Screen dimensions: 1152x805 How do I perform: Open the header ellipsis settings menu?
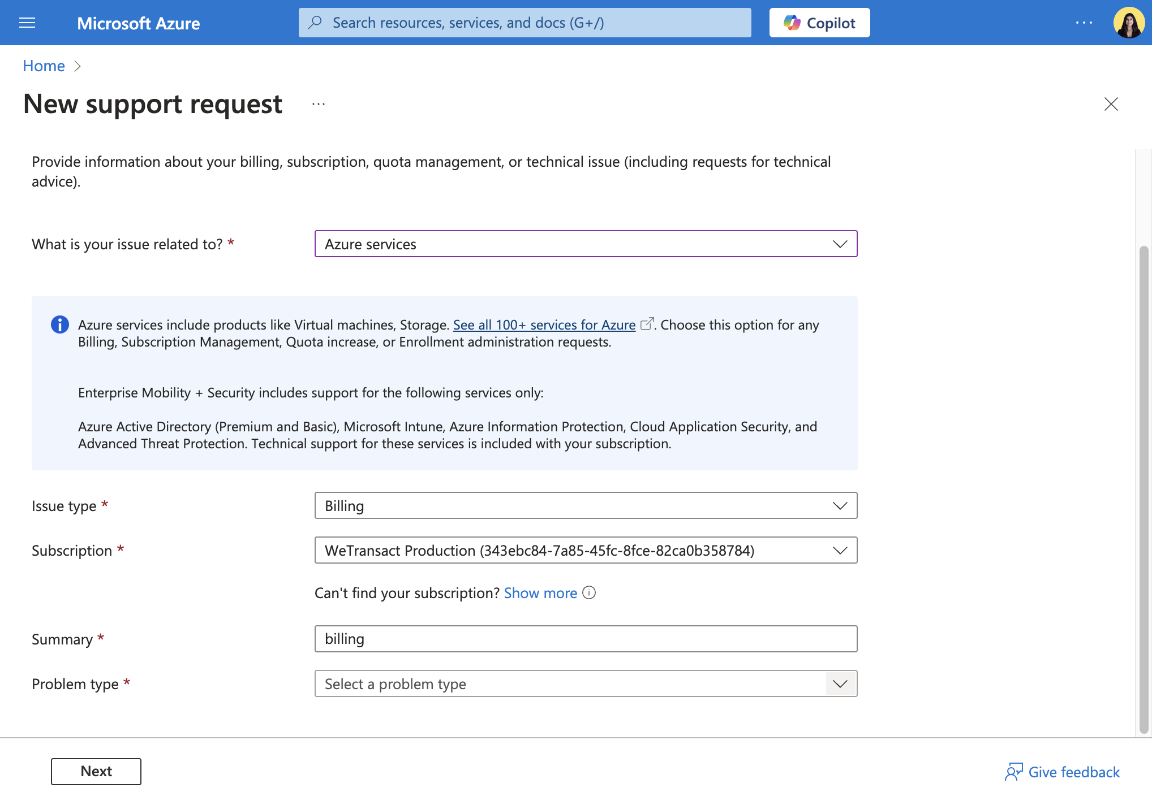pyautogui.click(x=1084, y=23)
